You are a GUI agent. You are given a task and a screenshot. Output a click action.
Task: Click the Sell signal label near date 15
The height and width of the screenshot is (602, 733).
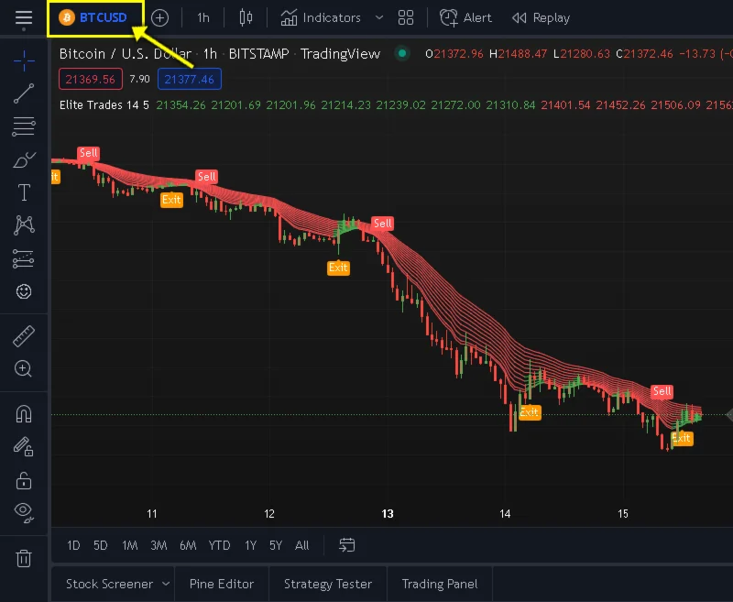pyautogui.click(x=662, y=391)
